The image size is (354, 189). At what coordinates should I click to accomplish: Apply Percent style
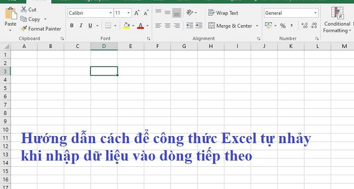click(x=283, y=26)
